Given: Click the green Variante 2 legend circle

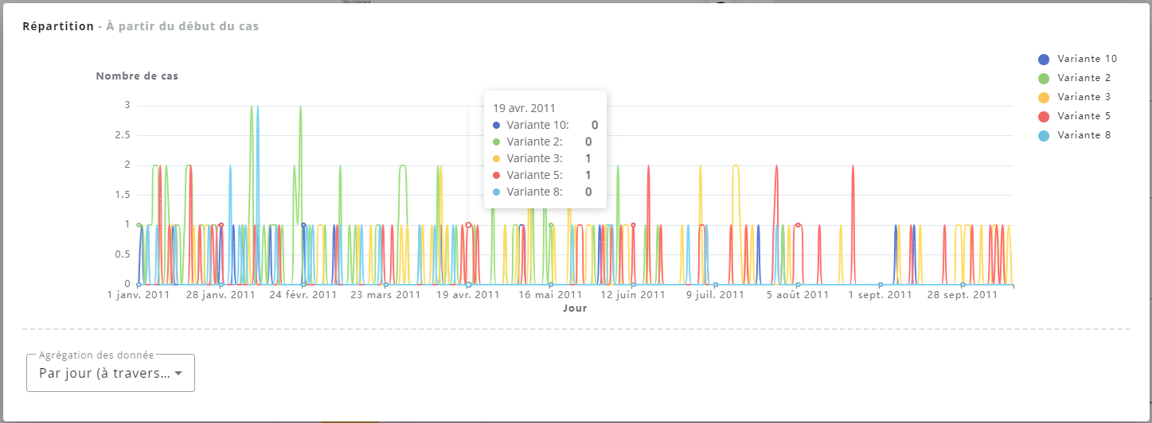Looking at the screenshot, I should [x=1044, y=79].
